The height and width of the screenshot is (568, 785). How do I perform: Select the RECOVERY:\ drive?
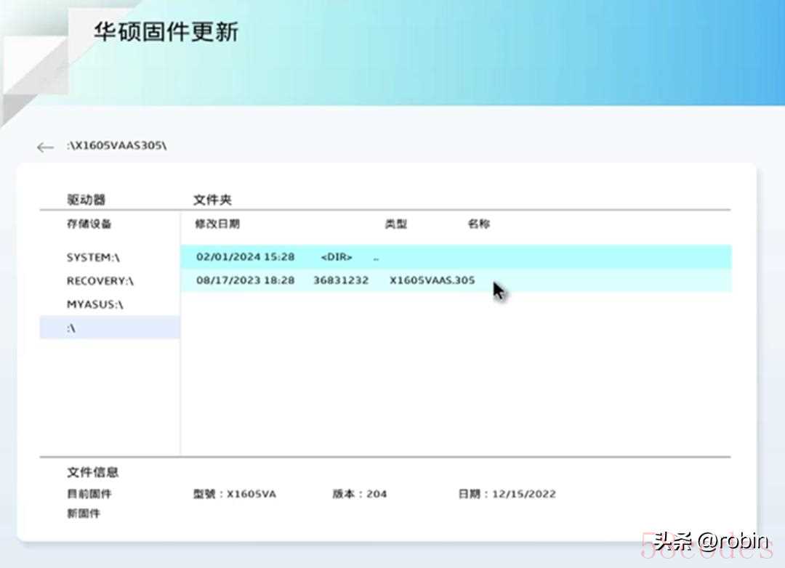pyautogui.click(x=100, y=281)
